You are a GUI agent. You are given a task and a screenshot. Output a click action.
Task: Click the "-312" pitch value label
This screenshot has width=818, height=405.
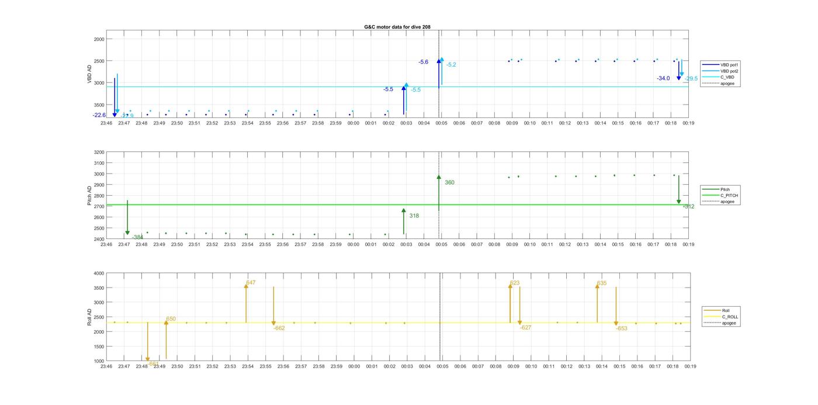pyautogui.click(x=689, y=206)
